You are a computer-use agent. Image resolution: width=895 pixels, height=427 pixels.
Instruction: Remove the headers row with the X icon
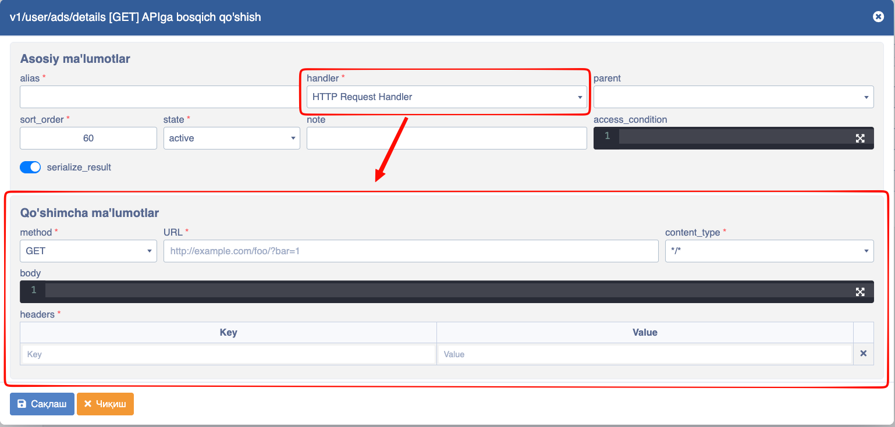864,354
